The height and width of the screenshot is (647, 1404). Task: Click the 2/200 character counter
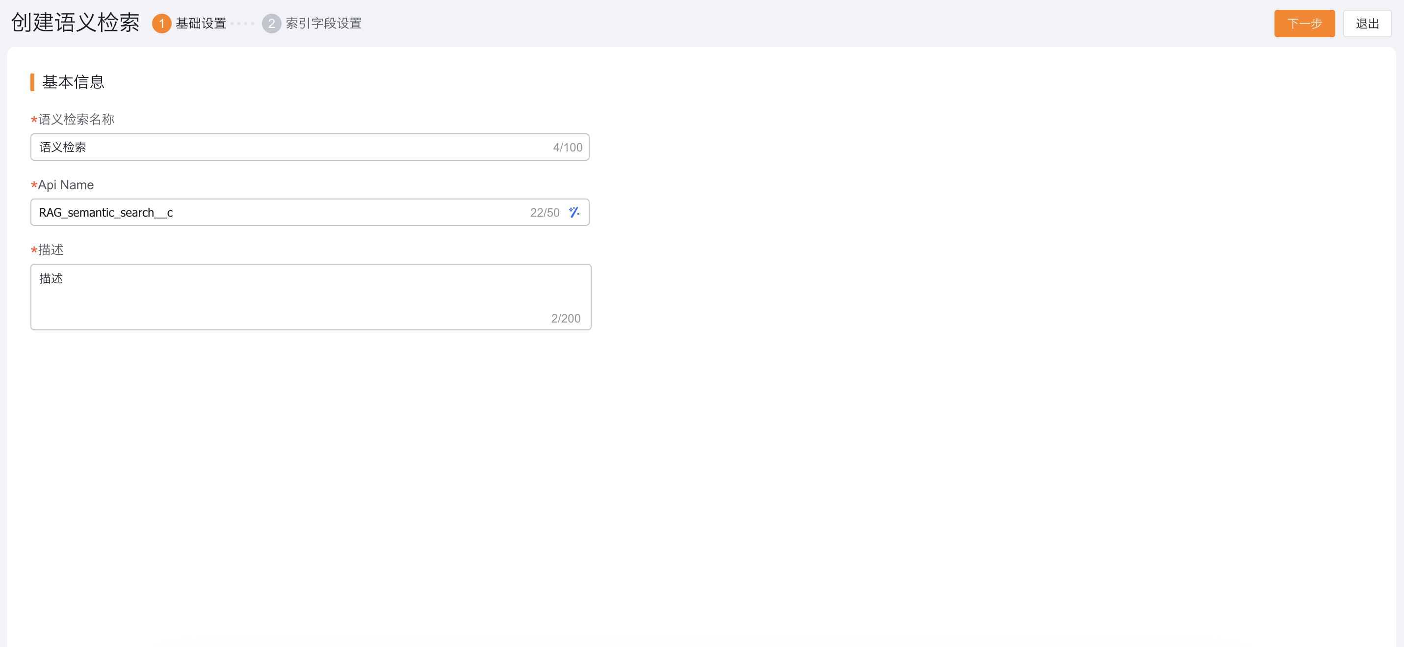click(x=565, y=319)
